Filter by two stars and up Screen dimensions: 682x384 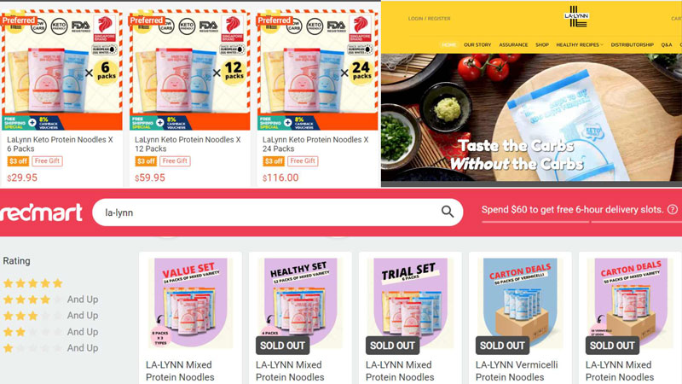point(50,332)
